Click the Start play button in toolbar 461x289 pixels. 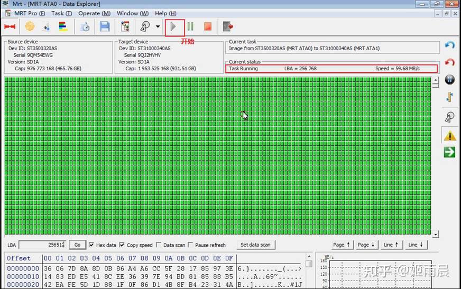pyautogui.click(x=173, y=27)
